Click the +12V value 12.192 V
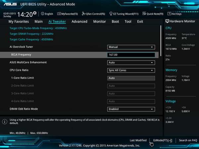The height and width of the screenshot is (149, 199). click(170, 111)
